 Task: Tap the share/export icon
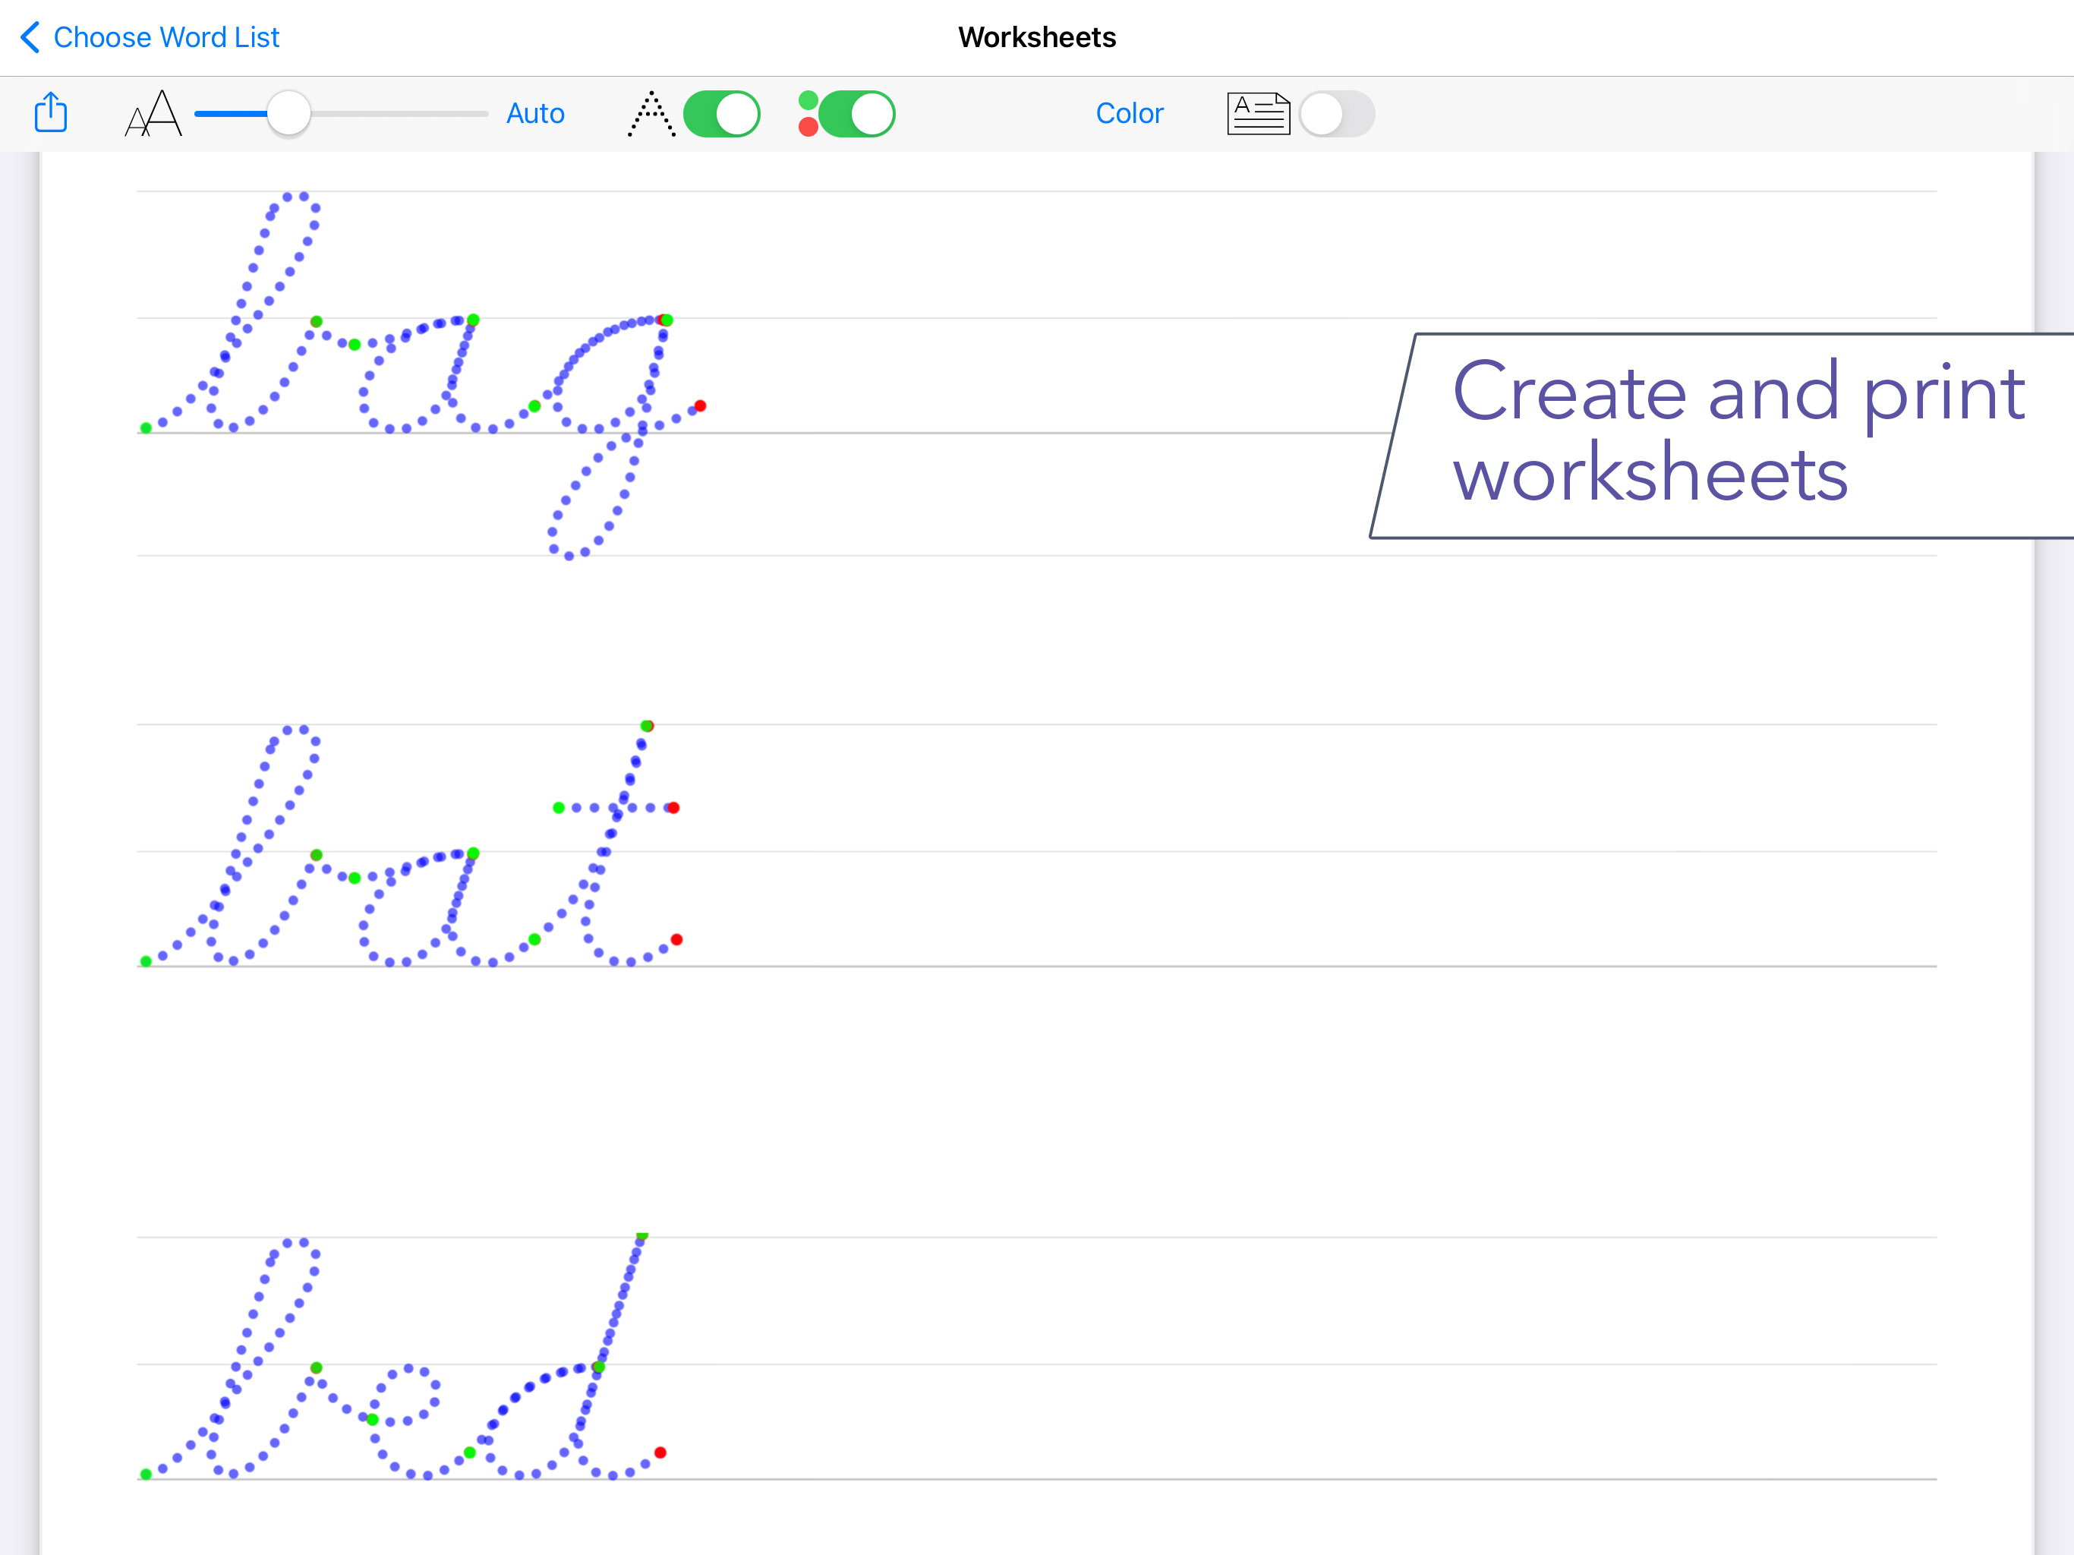coord(51,112)
